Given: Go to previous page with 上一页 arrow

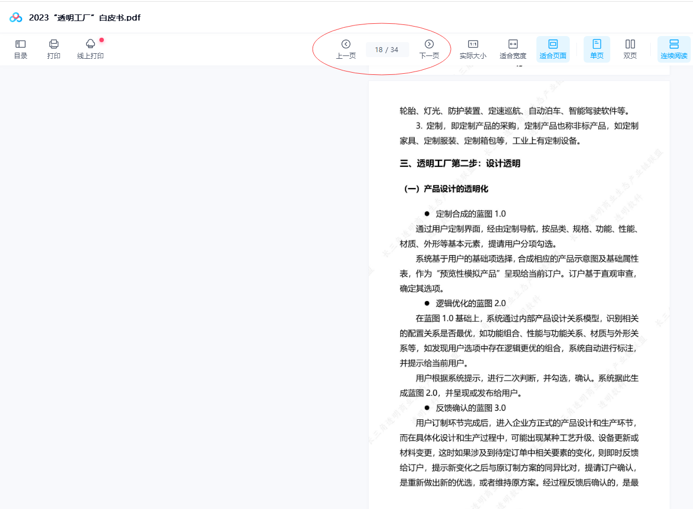Looking at the screenshot, I should click(x=345, y=49).
